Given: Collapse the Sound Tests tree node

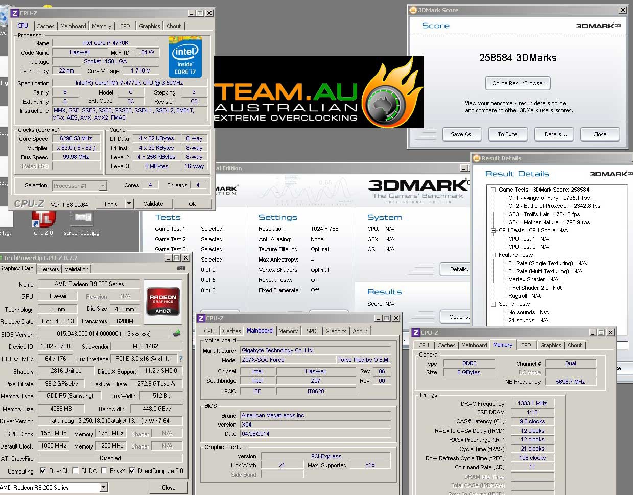Looking at the screenshot, I should [x=494, y=304].
